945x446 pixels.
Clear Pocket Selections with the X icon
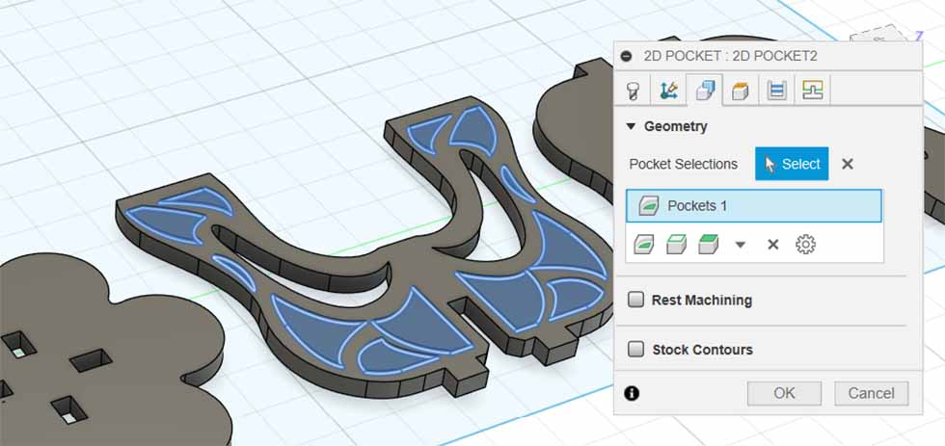coord(847,164)
